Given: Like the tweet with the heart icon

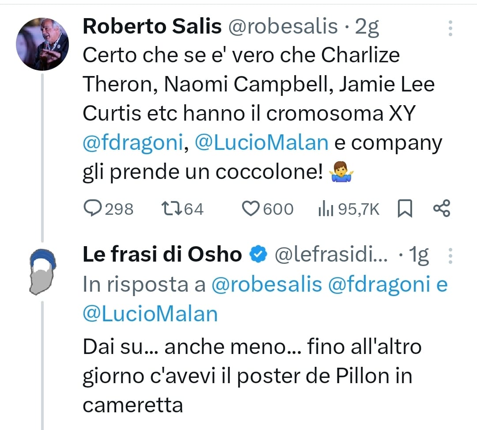Looking at the screenshot, I should pos(251,209).
